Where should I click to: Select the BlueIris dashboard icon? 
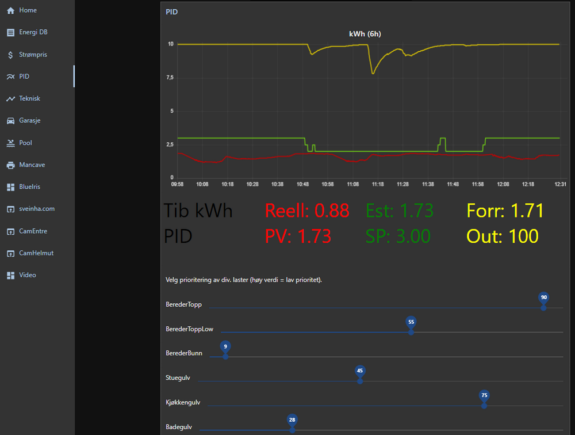(10, 187)
